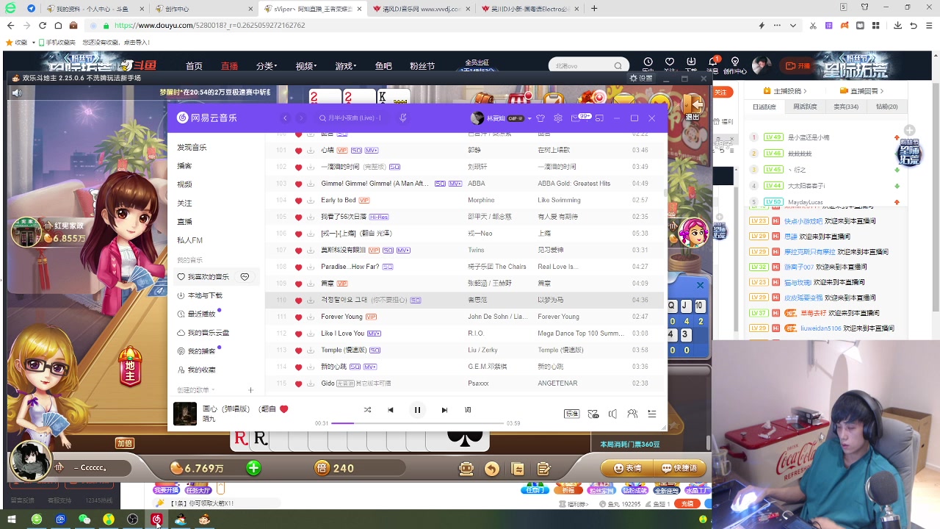Open 播客 in the sidebar
The image size is (940, 529).
tap(184, 166)
